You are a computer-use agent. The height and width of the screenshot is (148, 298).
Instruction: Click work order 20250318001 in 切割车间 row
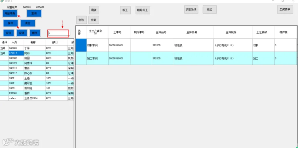coord(119,45)
